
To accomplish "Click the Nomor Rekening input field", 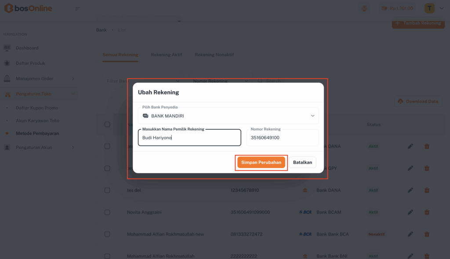I will (x=282, y=138).
